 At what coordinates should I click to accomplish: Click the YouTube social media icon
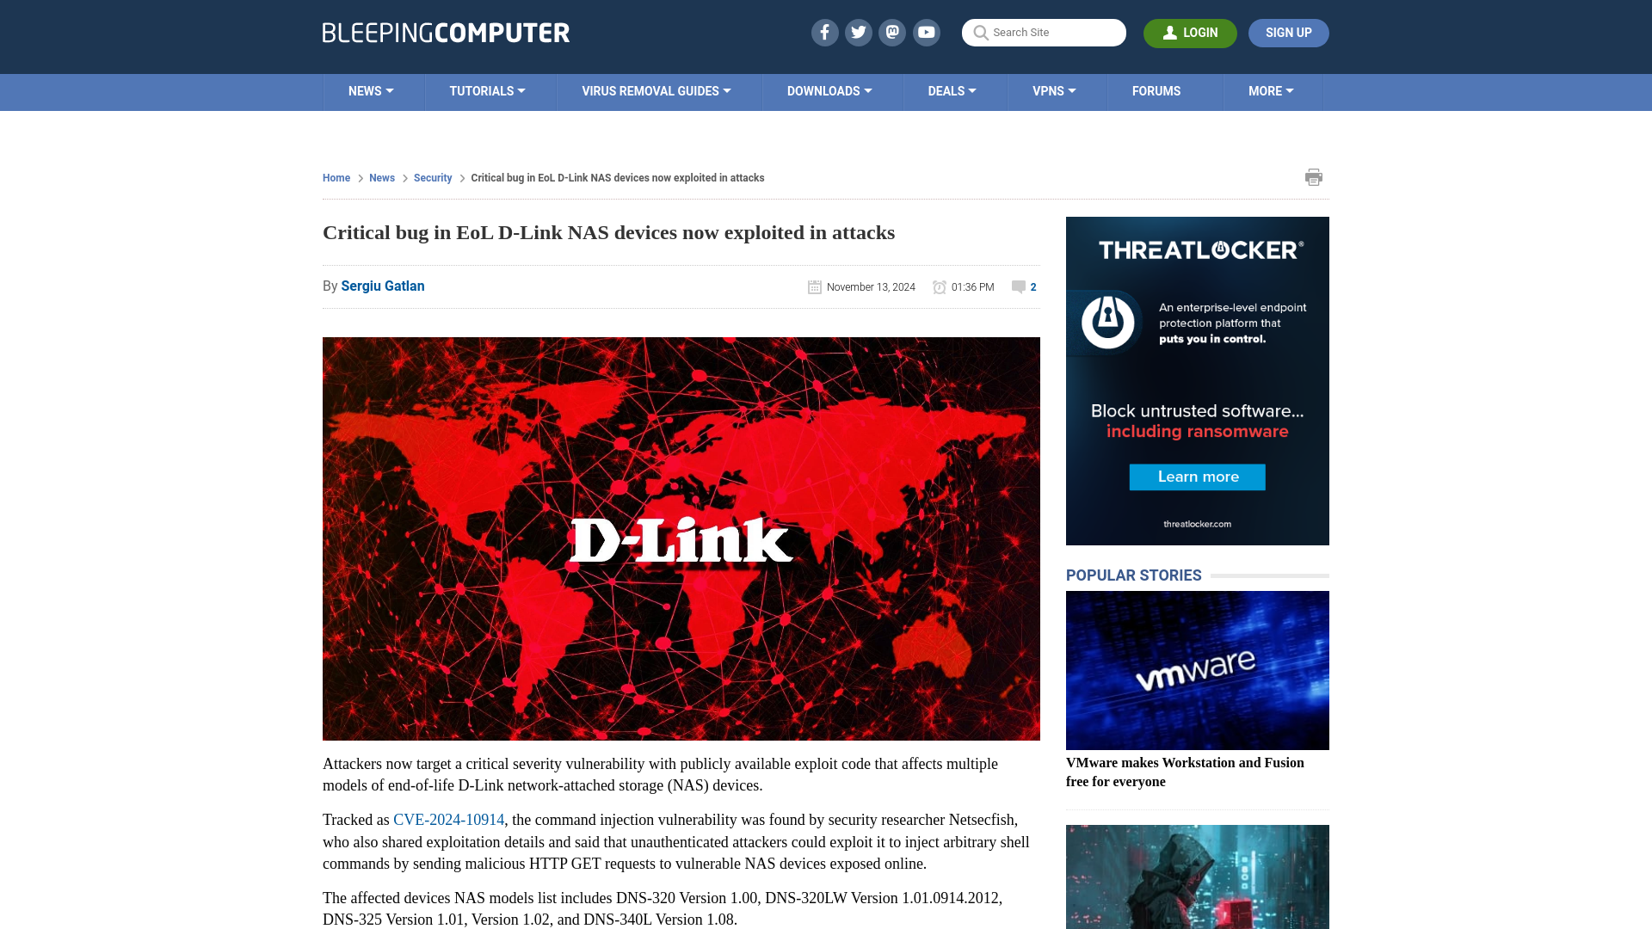tap(927, 32)
